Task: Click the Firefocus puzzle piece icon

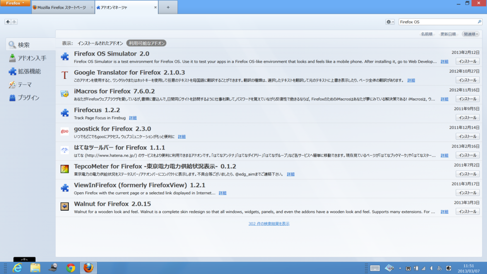Action: (x=65, y=112)
